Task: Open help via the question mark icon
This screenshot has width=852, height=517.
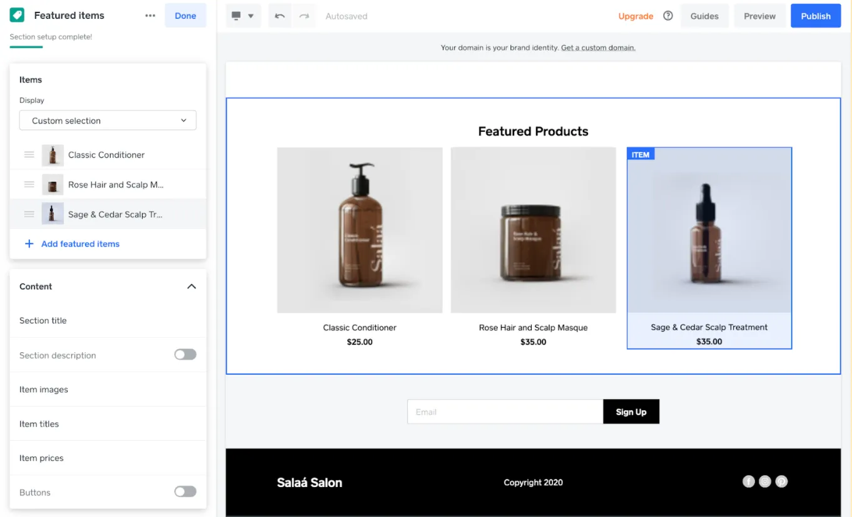Action: (x=667, y=16)
